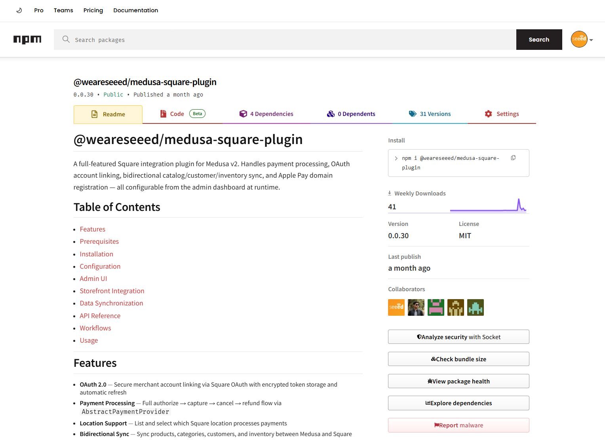Switch to the Readme tab
605x440 pixels.
tap(108, 114)
